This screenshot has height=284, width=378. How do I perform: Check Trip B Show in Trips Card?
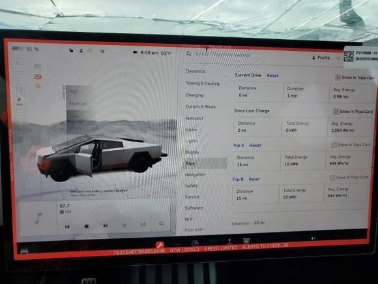[332, 178]
